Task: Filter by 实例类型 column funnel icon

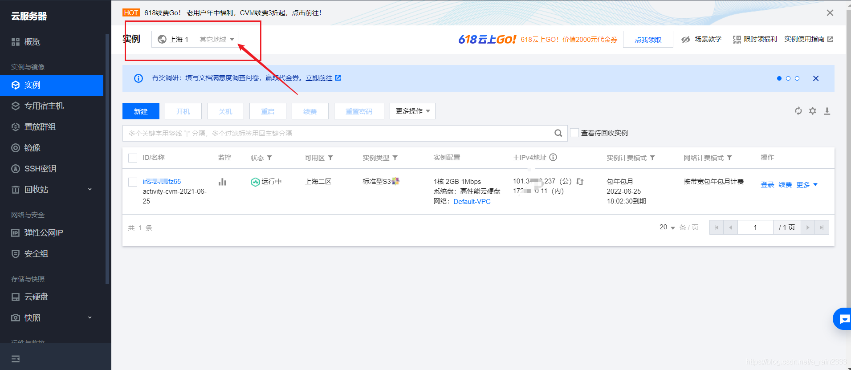Action: click(395, 158)
